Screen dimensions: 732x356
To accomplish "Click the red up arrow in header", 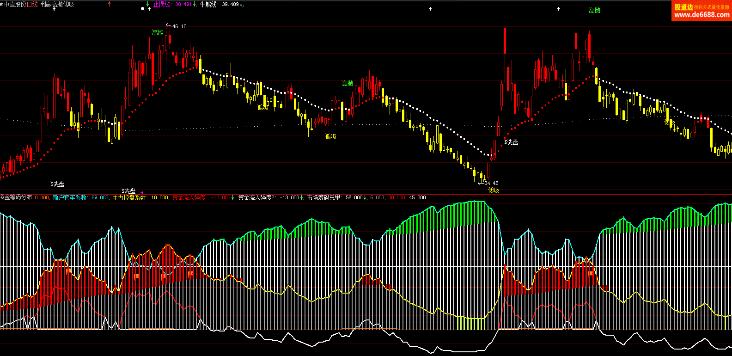I will [109, 4].
